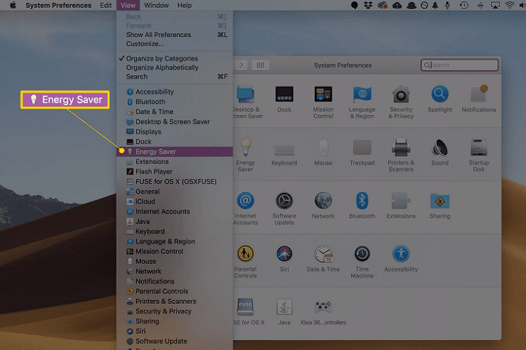Screen dimensions: 526x350
Task: Open the Bluetooth pane icon in window
Action: point(362,201)
